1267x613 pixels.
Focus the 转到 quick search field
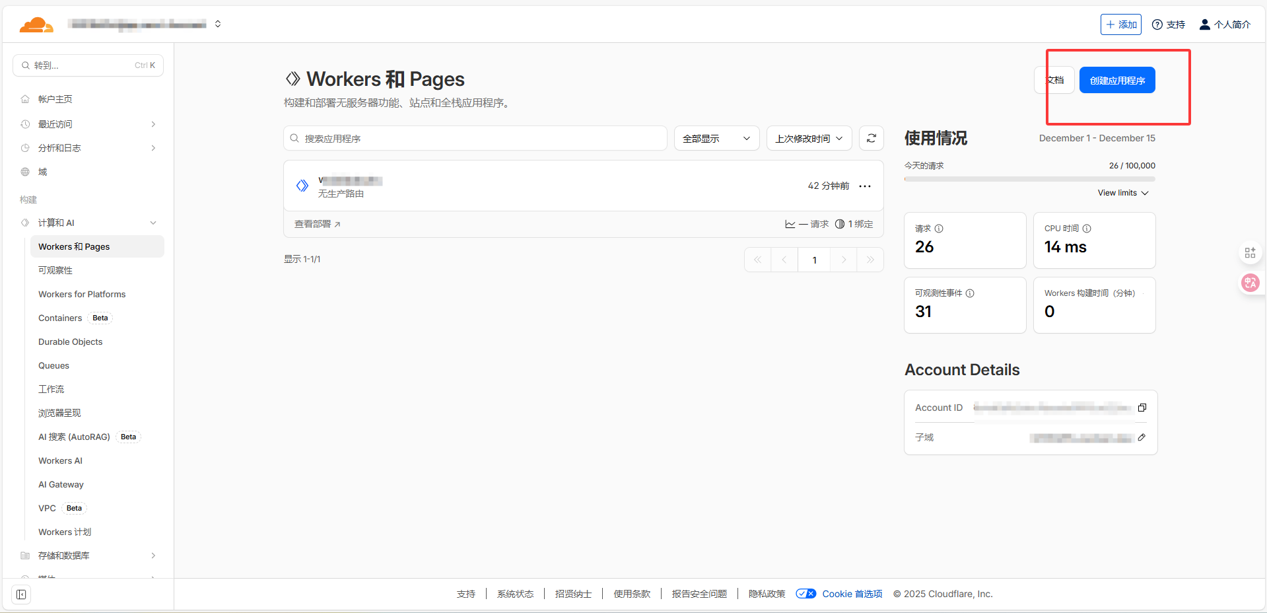pos(88,65)
